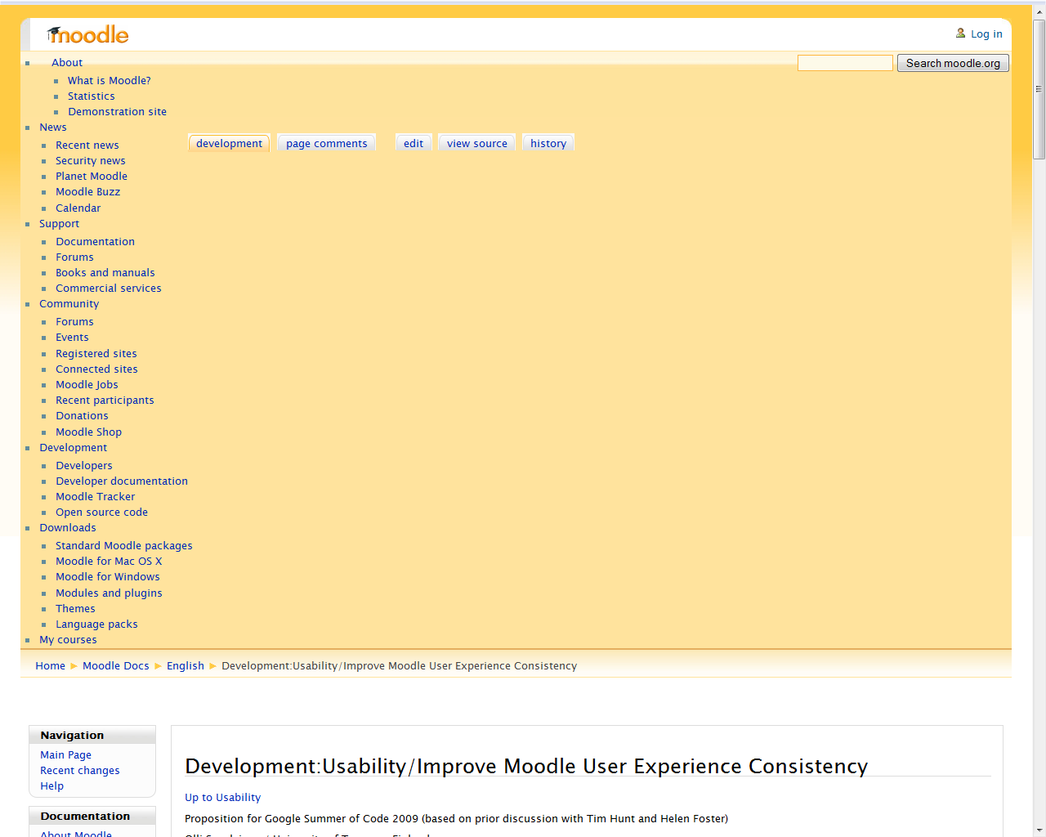The height and width of the screenshot is (837, 1046).
Task: Open Registered sites link
Action: [96, 354]
